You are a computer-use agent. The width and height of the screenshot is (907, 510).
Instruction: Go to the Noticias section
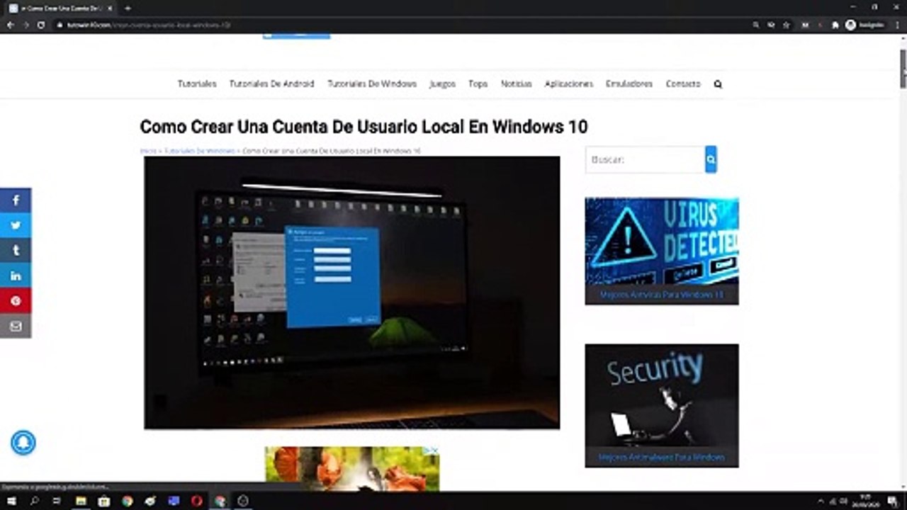point(516,84)
